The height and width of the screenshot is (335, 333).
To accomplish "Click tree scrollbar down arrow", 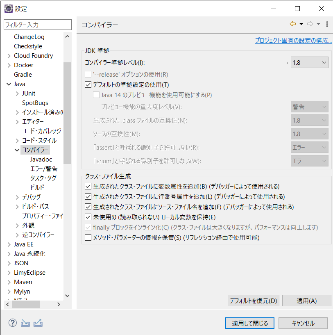I will (x=67, y=296).
